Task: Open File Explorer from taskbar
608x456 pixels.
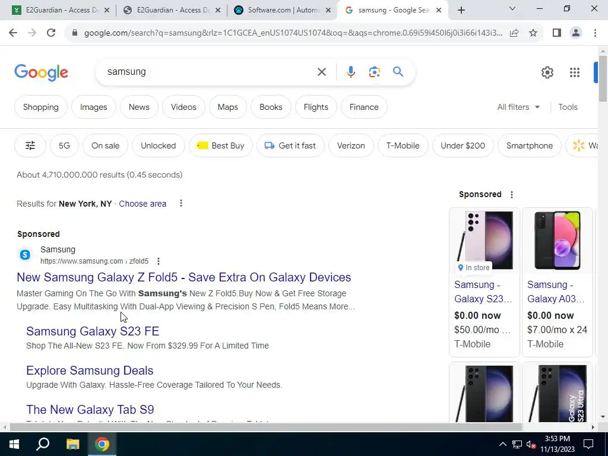Action: [x=72, y=444]
